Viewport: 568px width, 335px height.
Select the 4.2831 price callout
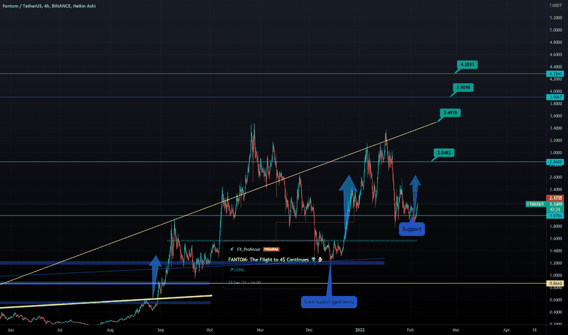click(x=467, y=65)
